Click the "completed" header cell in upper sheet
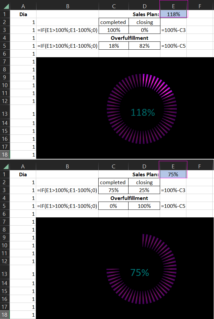The width and height of the screenshot is (214, 319). pyautogui.click(x=113, y=22)
